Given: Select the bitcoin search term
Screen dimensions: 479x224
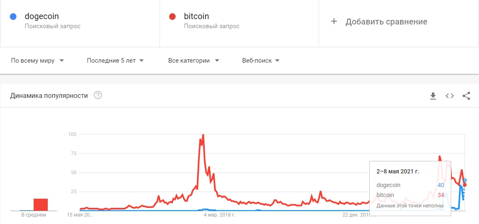Looking at the screenshot, I should click(196, 17).
